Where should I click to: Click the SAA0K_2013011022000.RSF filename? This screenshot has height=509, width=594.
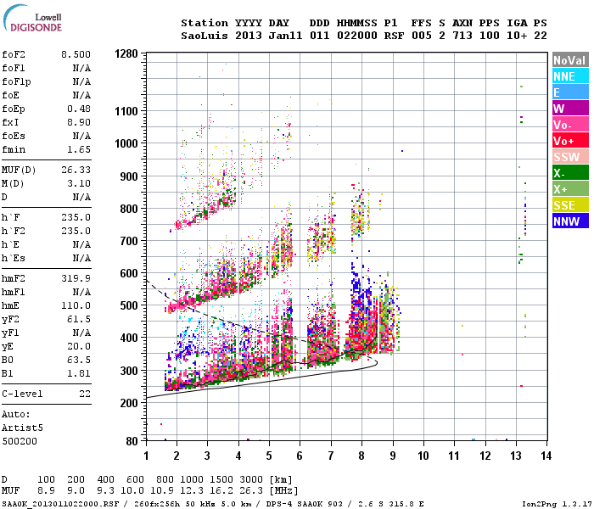(60, 504)
